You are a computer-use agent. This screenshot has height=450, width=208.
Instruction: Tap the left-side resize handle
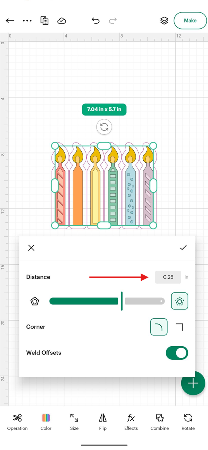coord(55,185)
